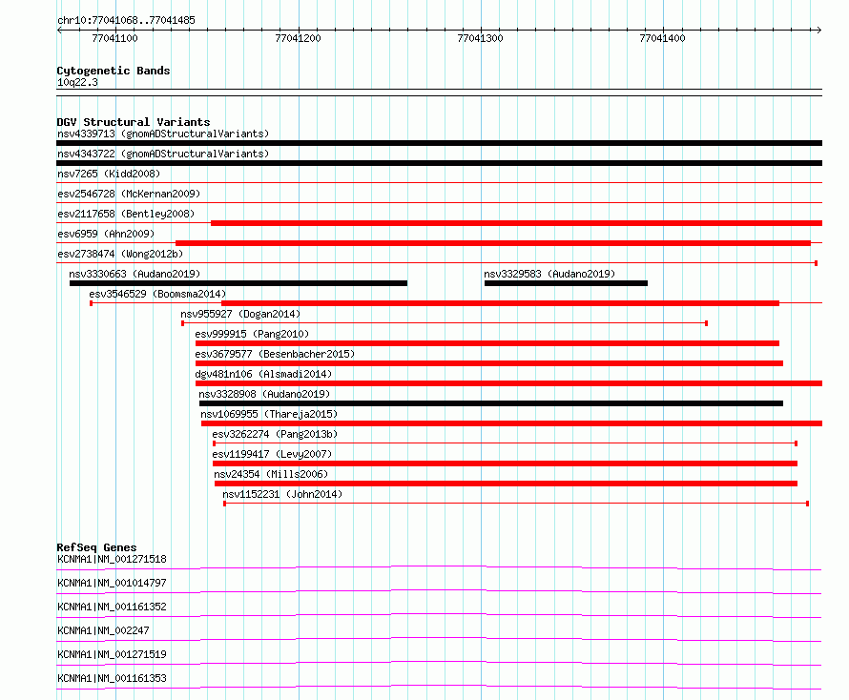Click the RefSeq Genes track title
This screenshot has height=700, width=849.
coord(96,547)
